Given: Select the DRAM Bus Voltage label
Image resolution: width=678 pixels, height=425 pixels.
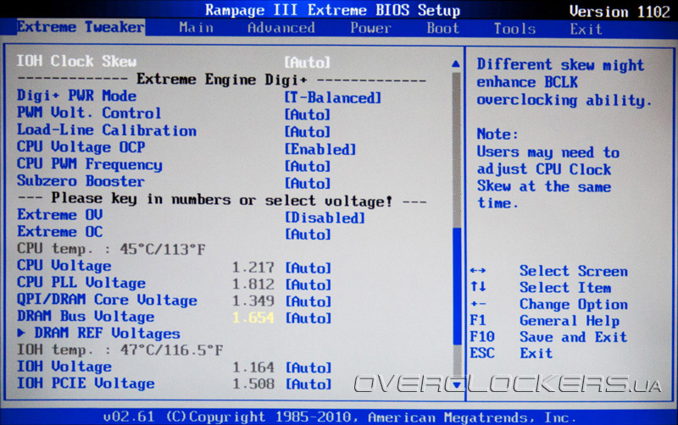Looking at the screenshot, I should (x=86, y=317).
